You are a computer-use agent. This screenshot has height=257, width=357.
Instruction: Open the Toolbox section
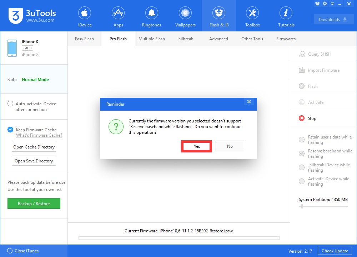point(252,16)
